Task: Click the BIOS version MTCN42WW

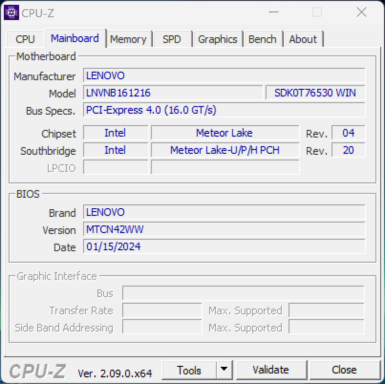Action: pyautogui.click(x=224, y=229)
